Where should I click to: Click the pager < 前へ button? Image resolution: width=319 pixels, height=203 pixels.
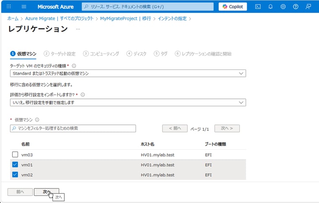pos(175,128)
